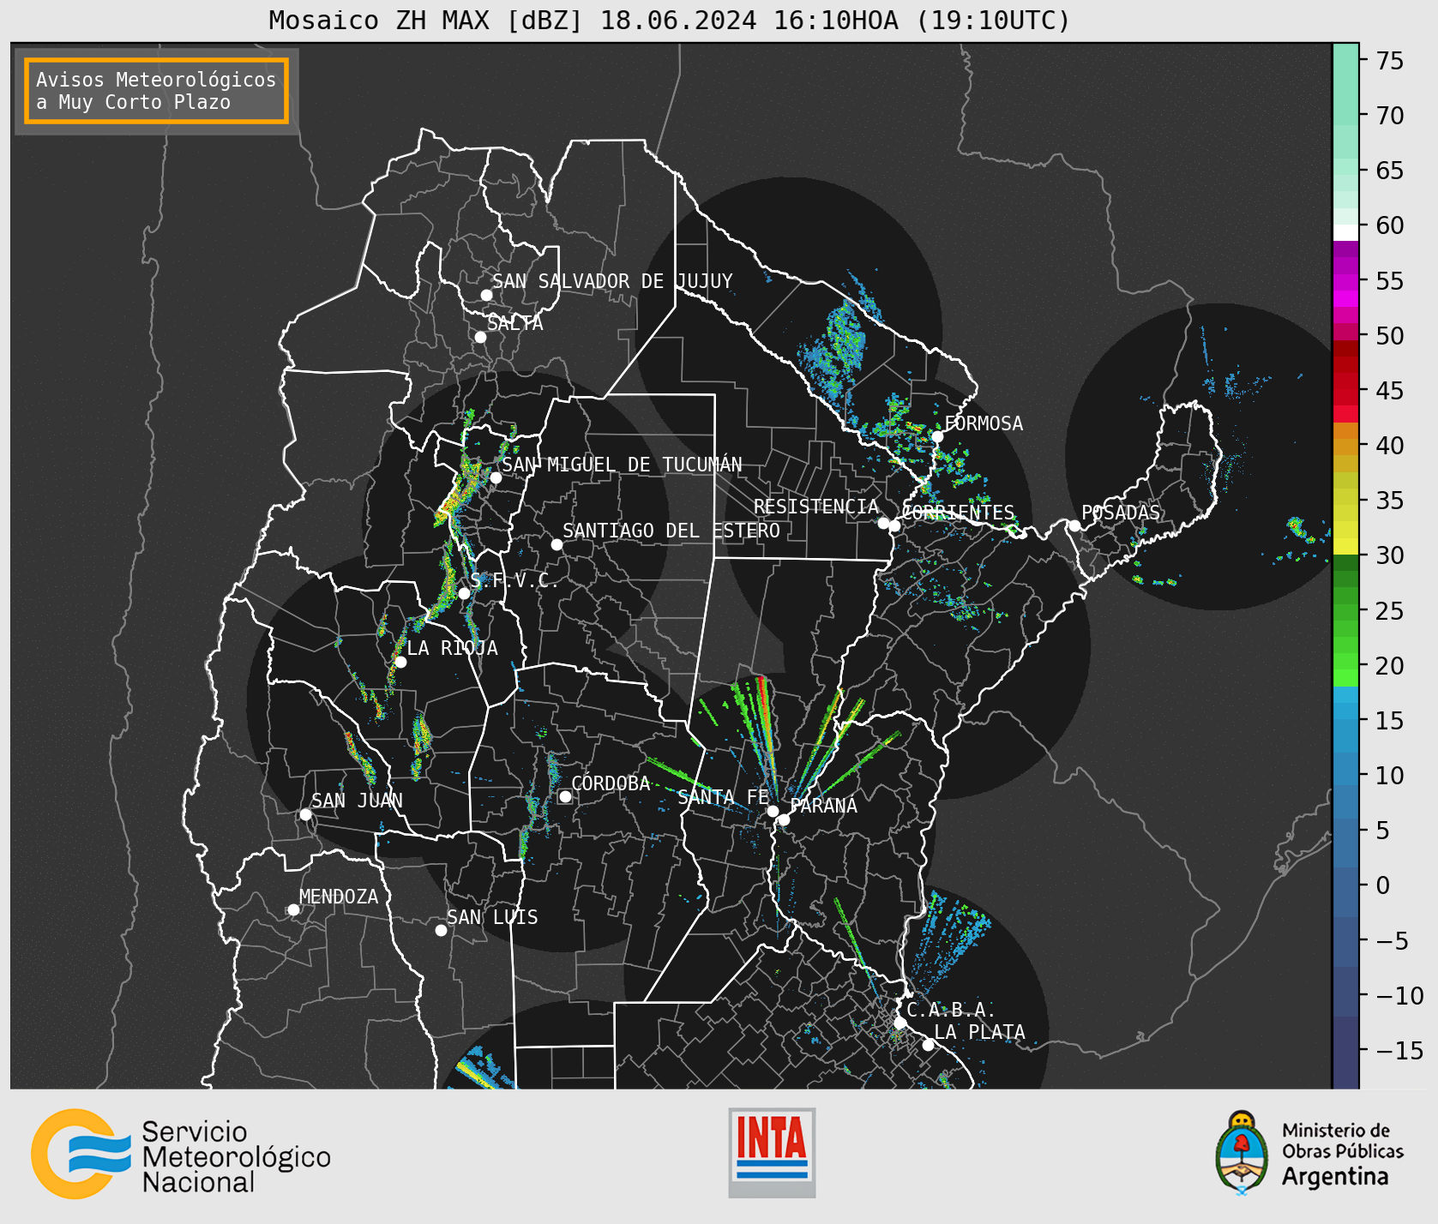1438x1224 pixels.
Task: Click the Ministerio de Obras Públicas emblem
Action: pos(1241,1152)
